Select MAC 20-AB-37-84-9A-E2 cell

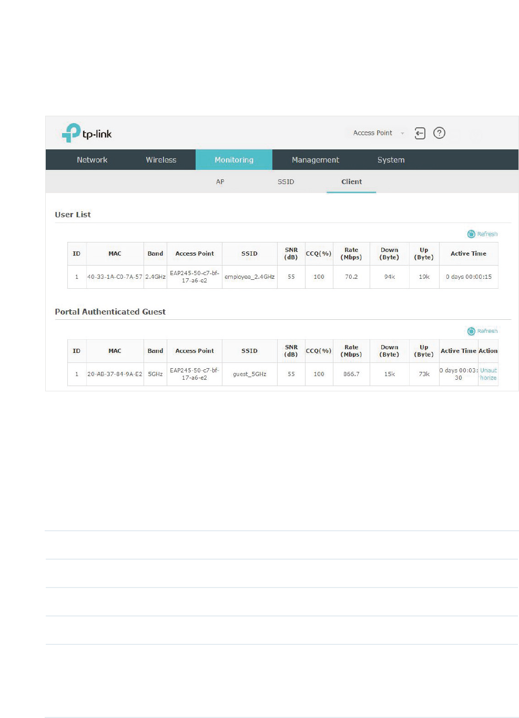(115, 374)
